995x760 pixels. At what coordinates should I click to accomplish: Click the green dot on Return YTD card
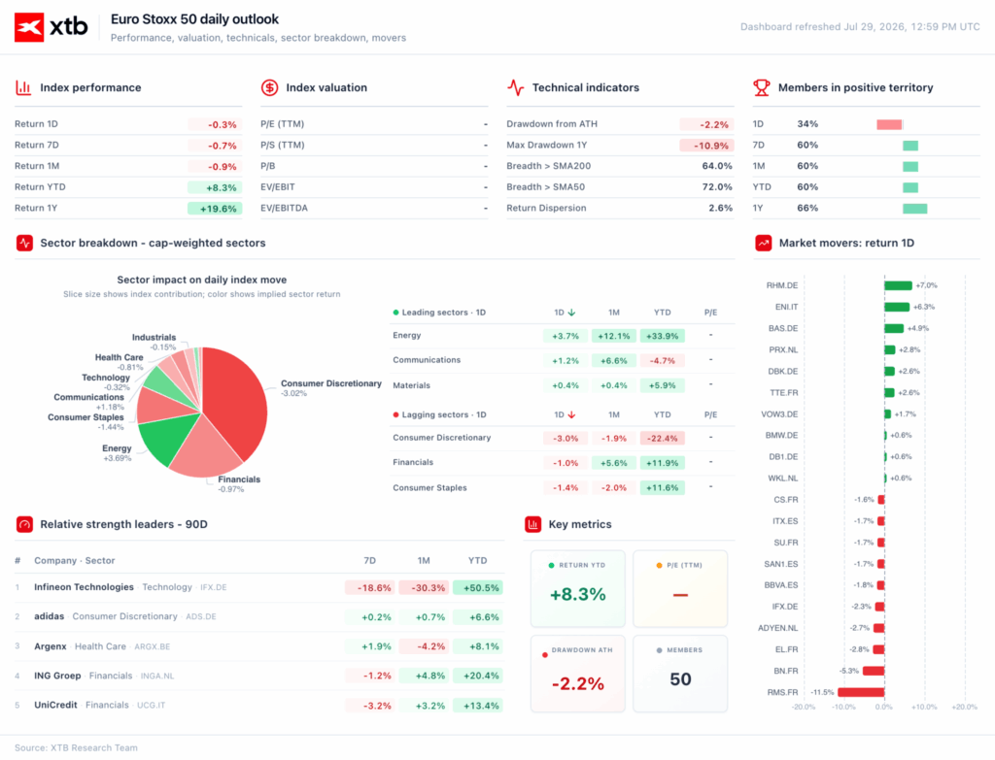pyautogui.click(x=551, y=566)
